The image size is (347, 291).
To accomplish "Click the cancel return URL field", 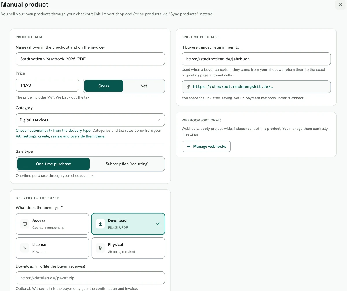I will (x=256, y=59).
